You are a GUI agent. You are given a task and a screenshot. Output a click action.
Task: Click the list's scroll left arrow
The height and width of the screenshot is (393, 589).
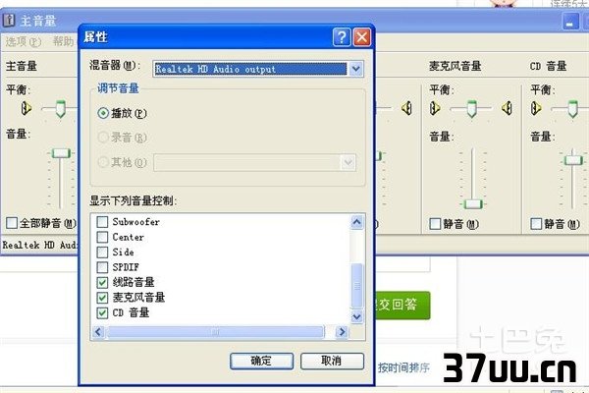(98, 332)
